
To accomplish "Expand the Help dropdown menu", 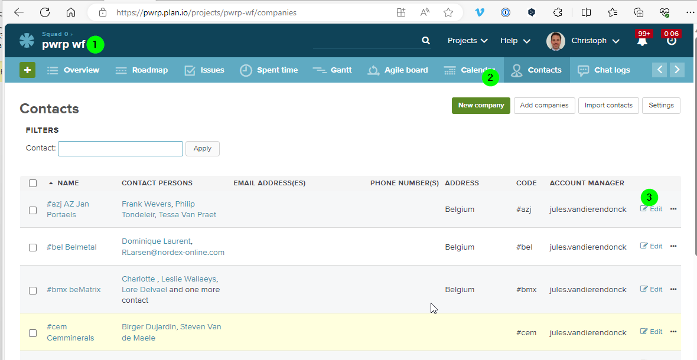I will pyautogui.click(x=515, y=40).
